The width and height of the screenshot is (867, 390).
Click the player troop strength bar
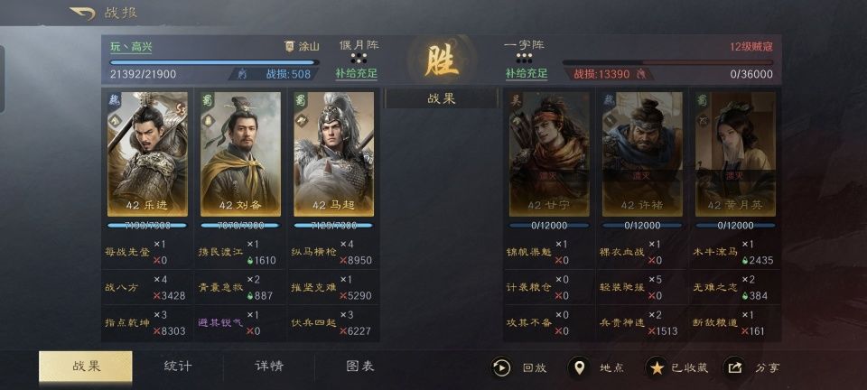pyautogui.click(x=214, y=62)
